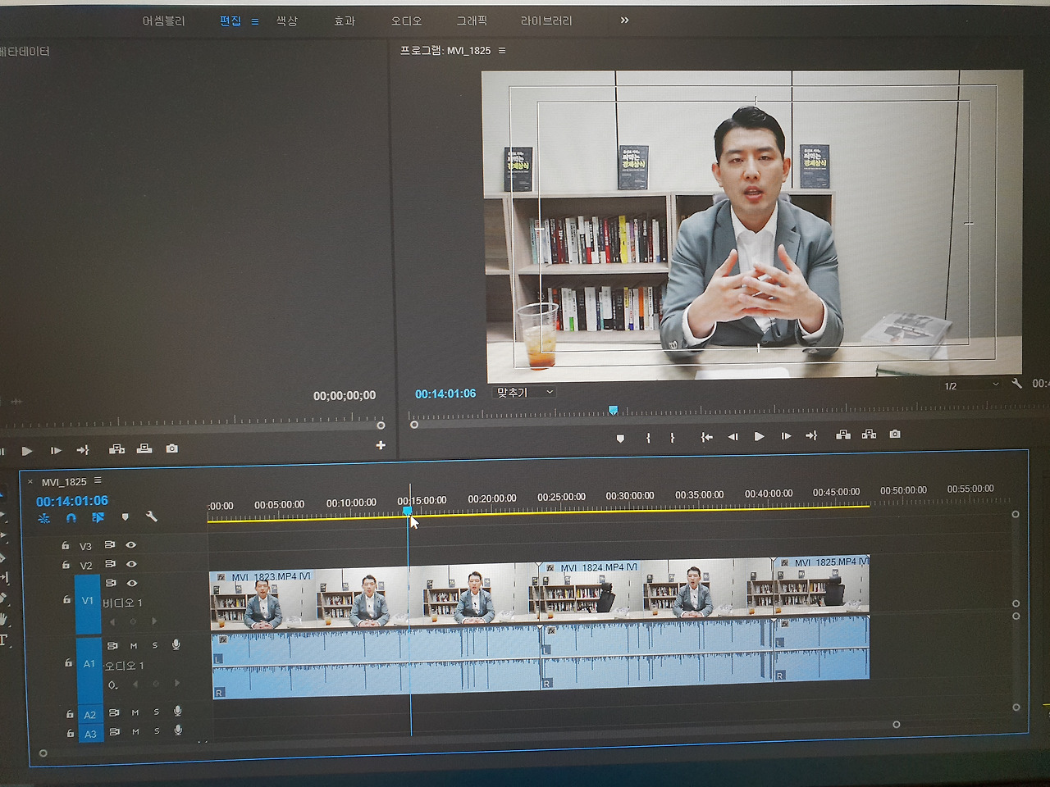
Task: Export frame with Program monitor camera icon
Action: tap(895, 434)
